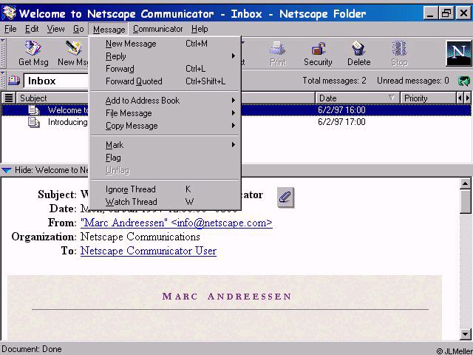Choose Ignore Thread menu item
This screenshot has width=473, height=355.
click(166, 189)
